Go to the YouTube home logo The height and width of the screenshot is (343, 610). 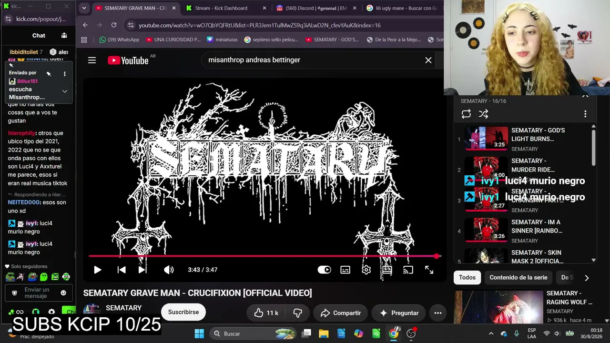coord(128,60)
